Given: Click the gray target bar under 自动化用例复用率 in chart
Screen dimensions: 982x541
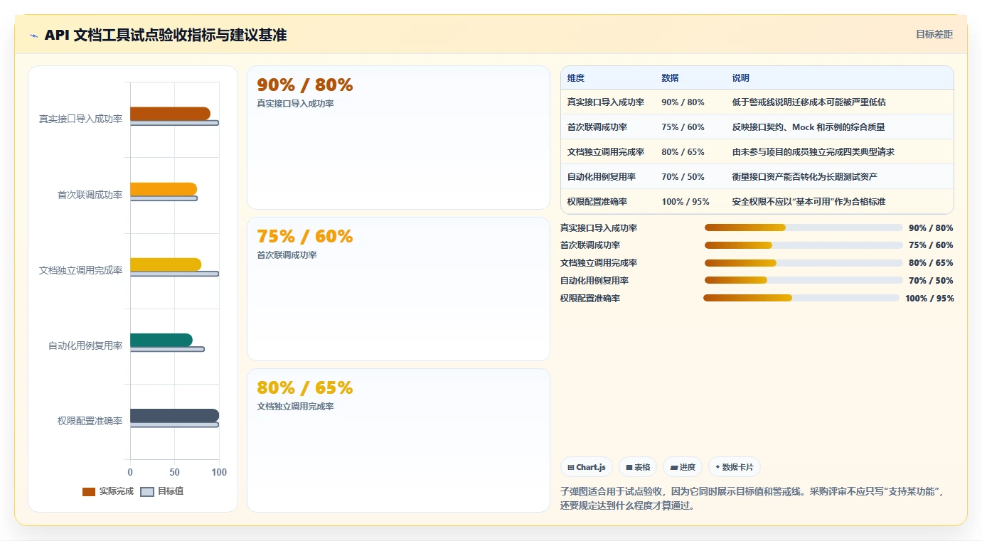Looking at the screenshot, I should 167,349.
